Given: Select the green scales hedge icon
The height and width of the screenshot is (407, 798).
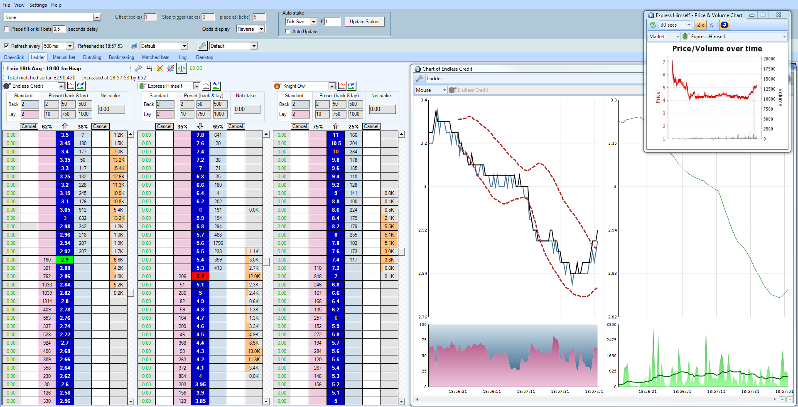Looking at the screenshot, I should 182,68.
